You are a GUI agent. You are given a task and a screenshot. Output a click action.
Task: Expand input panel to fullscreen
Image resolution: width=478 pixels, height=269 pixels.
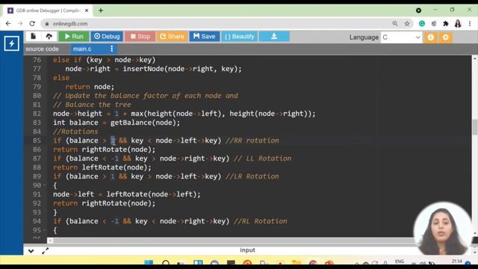tap(45, 251)
